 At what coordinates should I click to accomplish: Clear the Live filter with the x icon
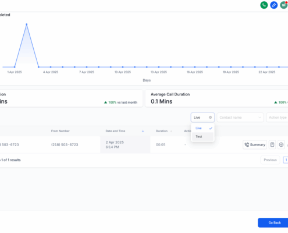coord(210,117)
